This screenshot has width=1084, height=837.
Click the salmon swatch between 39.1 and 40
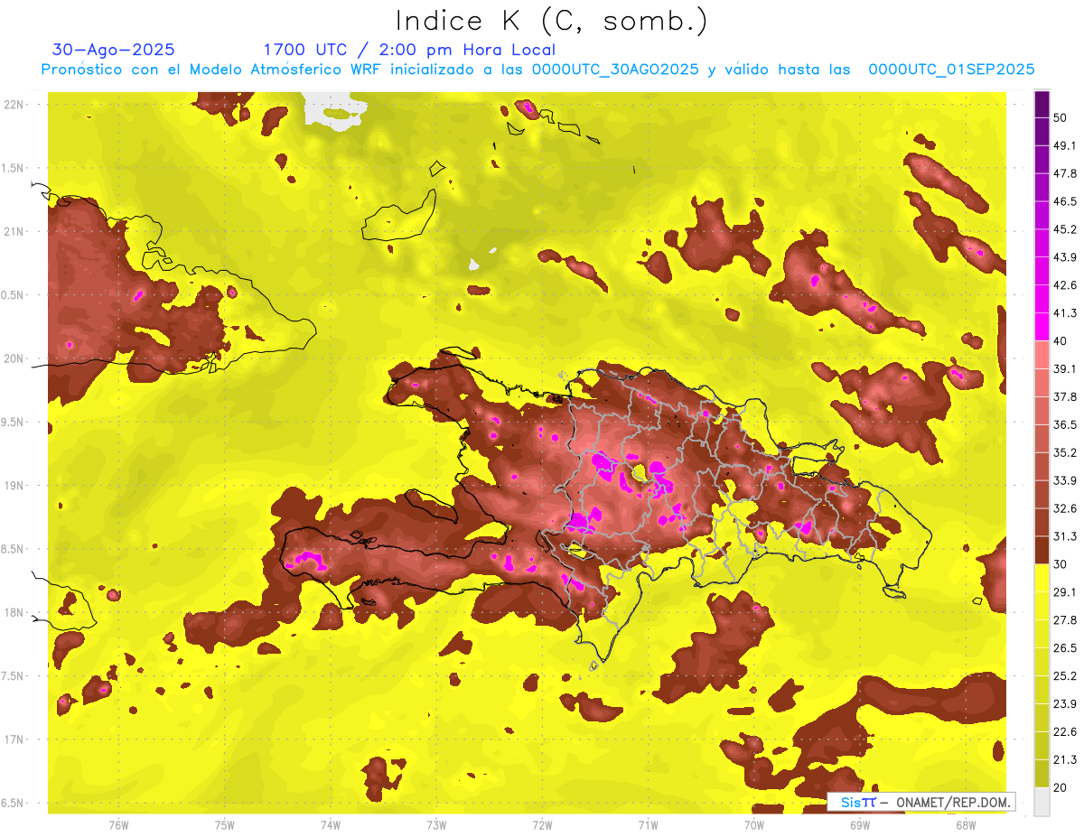click(1042, 354)
